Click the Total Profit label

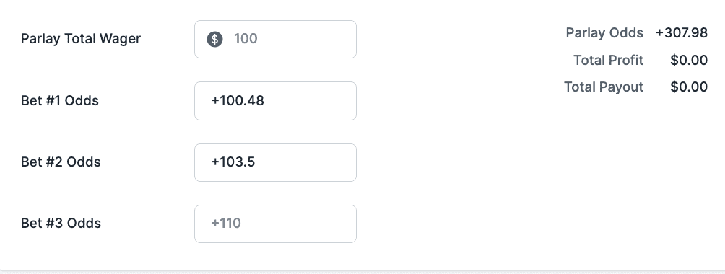pos(609,60)
